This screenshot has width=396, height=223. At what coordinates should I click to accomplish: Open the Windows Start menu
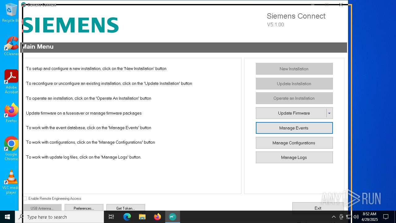pos(7,217)
